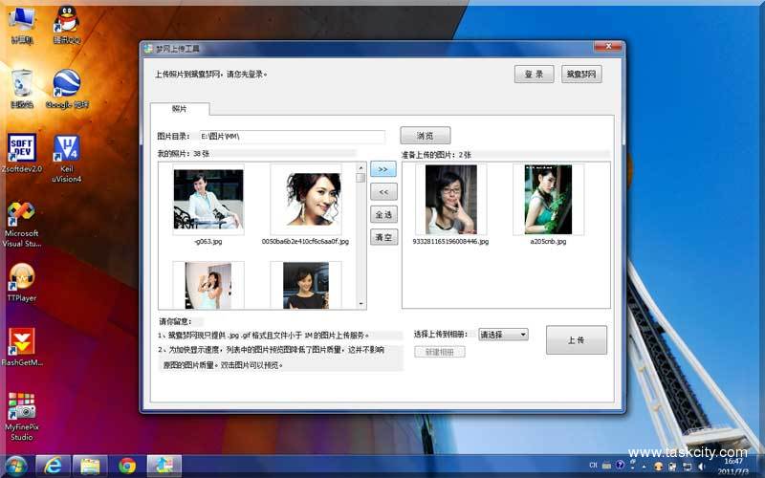The image size is (765, 478).
Task: Open the 请选择 album dropdown
Action: coord(503,335)
